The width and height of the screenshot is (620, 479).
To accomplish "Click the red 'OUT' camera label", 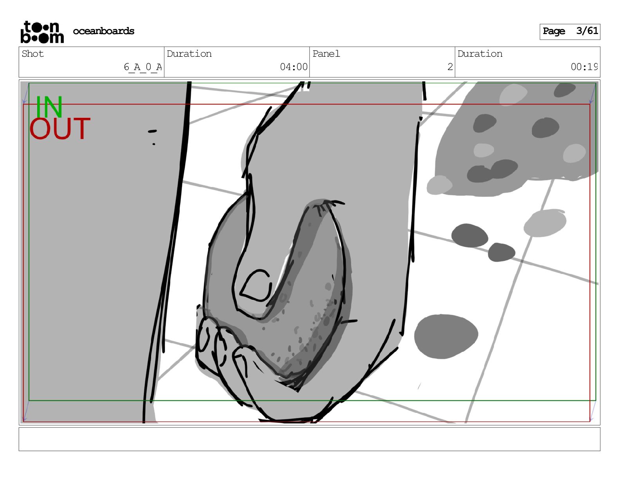I will click(60, 129).
